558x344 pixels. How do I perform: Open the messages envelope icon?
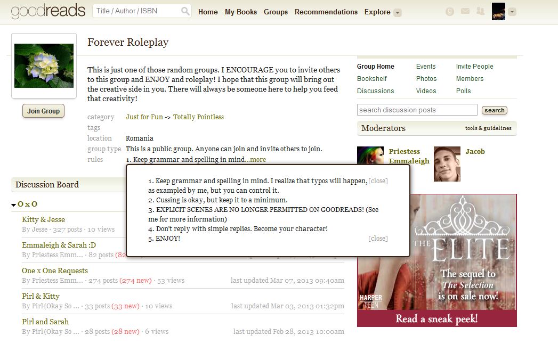coord(465,11)
